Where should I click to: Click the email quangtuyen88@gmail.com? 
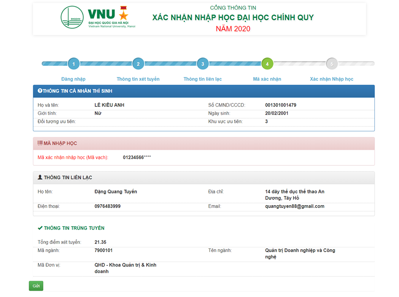[x=294, y=206]
